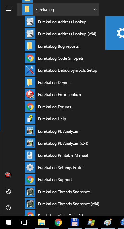The image size is (124, 229).
Task: Launch "EurekaLog Threads Snapshot" text entry
Action: pyautogui.click(x=64, y=192)
